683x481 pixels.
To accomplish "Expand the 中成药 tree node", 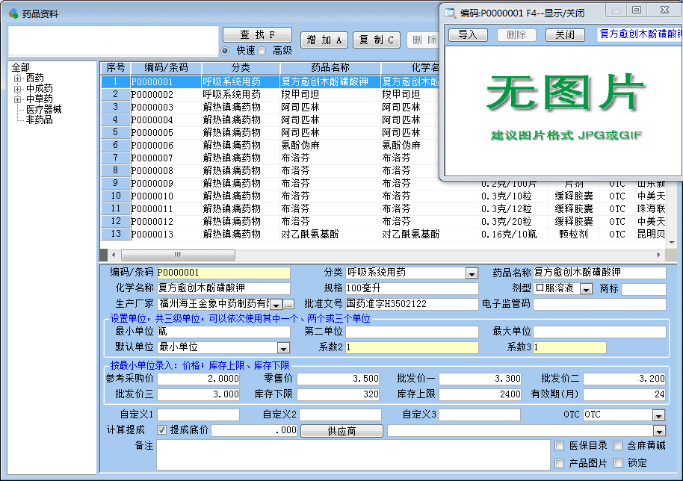I will 18,88.
